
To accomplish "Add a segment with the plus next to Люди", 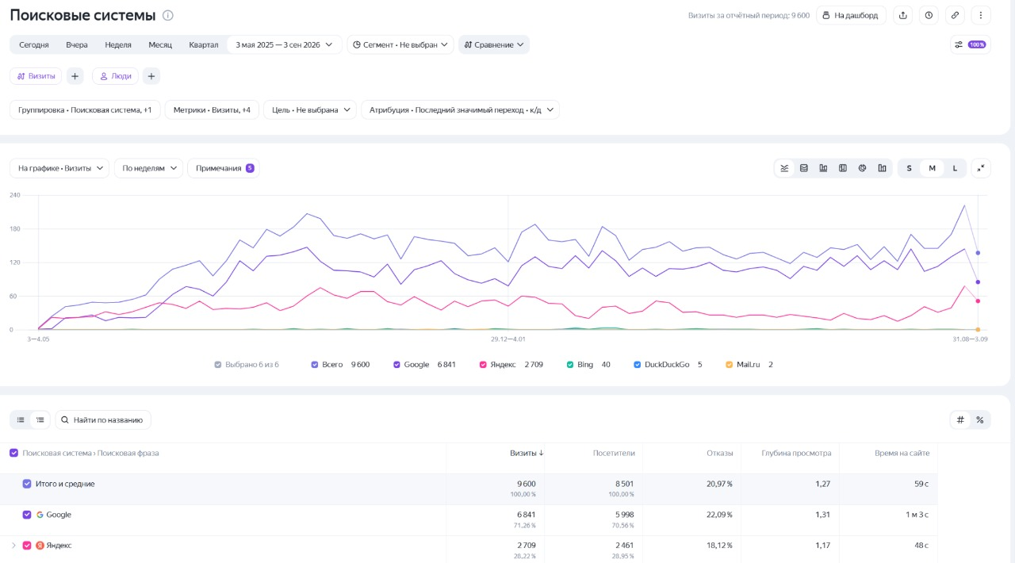I will point(151,76).
